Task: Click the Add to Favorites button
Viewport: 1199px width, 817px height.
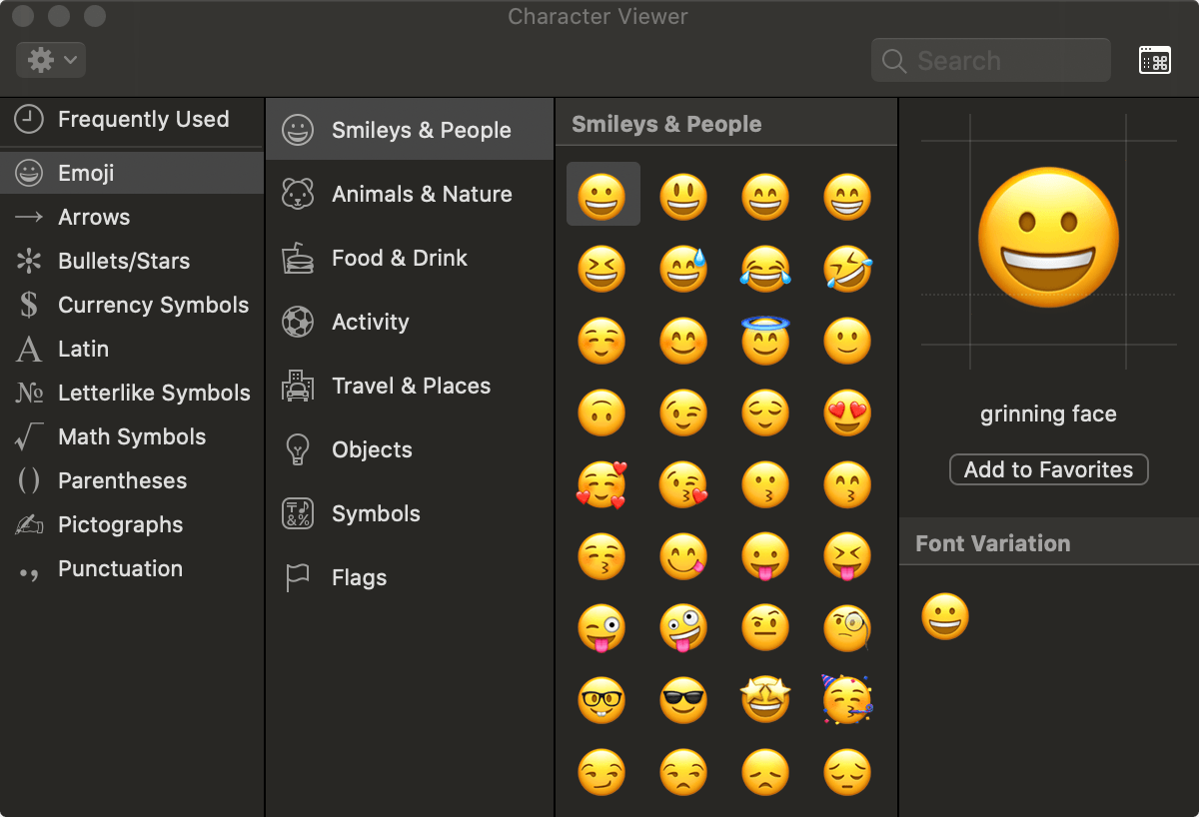Action: 1048,470
